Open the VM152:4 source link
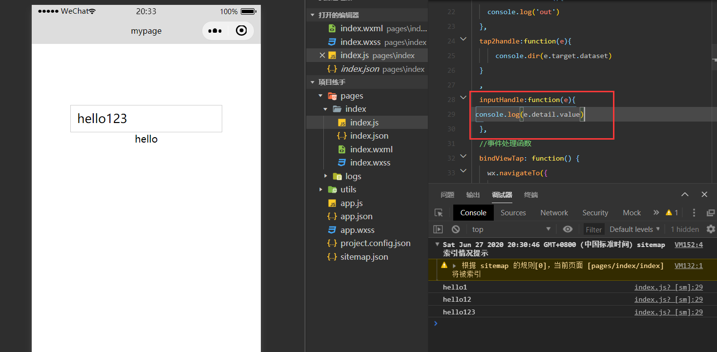 [x=689, y=245]
